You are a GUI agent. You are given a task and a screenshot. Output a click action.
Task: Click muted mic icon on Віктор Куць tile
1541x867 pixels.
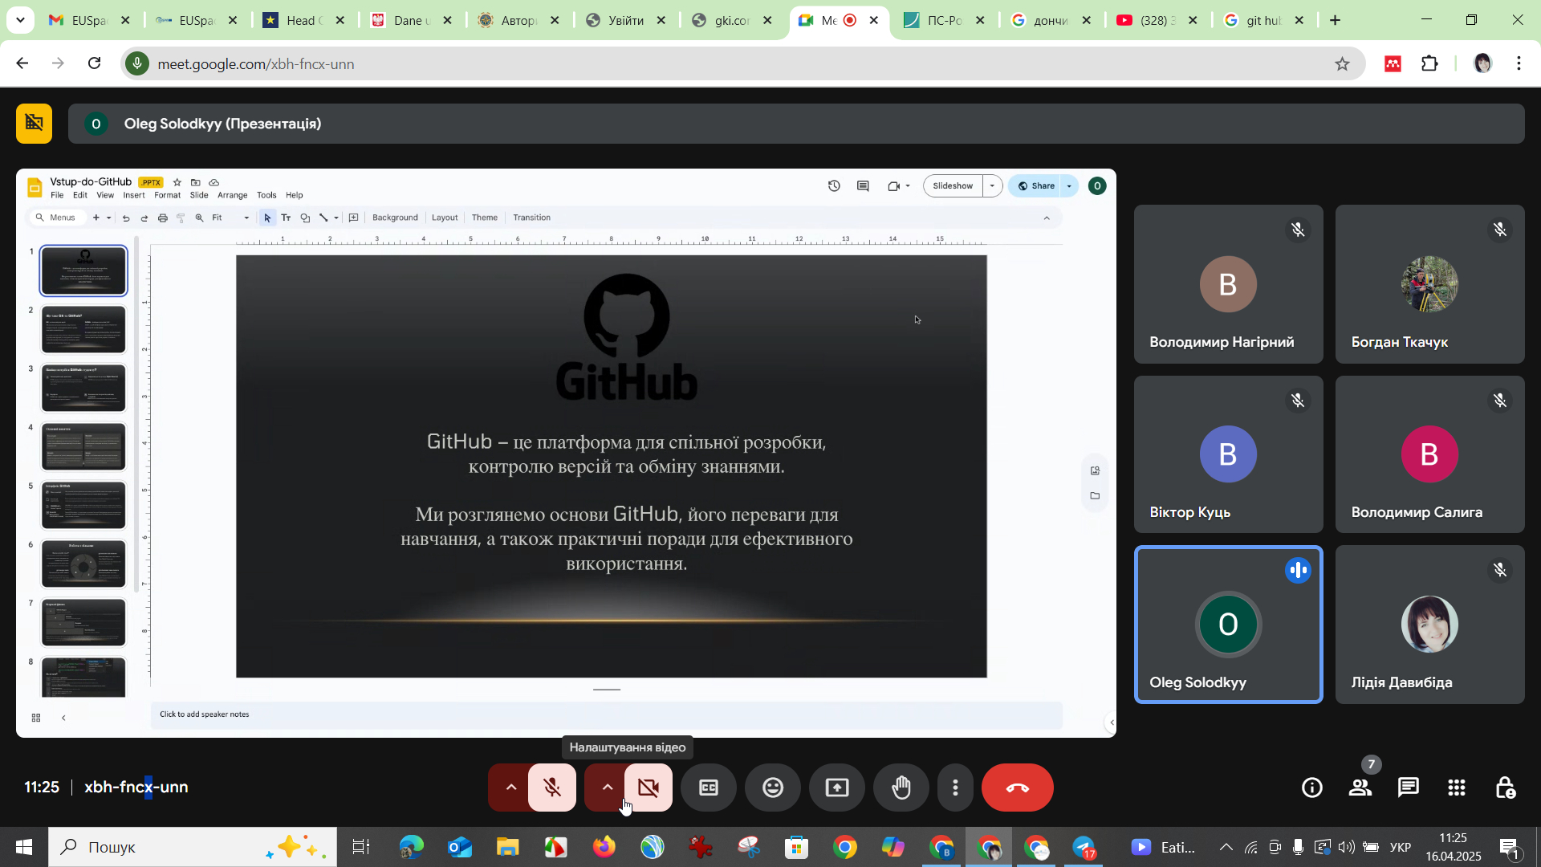[x=1298, y=400]
